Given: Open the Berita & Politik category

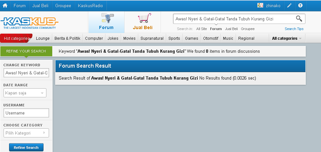Looking at the screenshot, I should point(68,38).
